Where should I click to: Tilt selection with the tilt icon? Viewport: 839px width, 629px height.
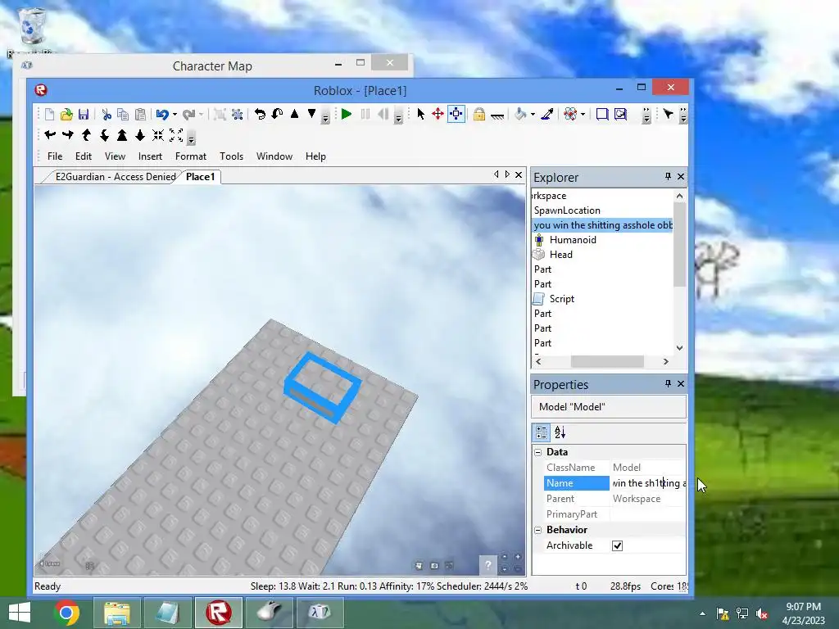[277, 114]
